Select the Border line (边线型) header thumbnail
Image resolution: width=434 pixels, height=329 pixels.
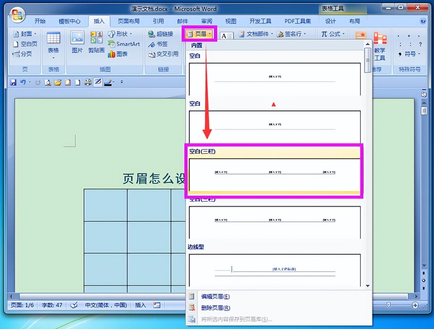pyautogui.click(x=275, y=270)
